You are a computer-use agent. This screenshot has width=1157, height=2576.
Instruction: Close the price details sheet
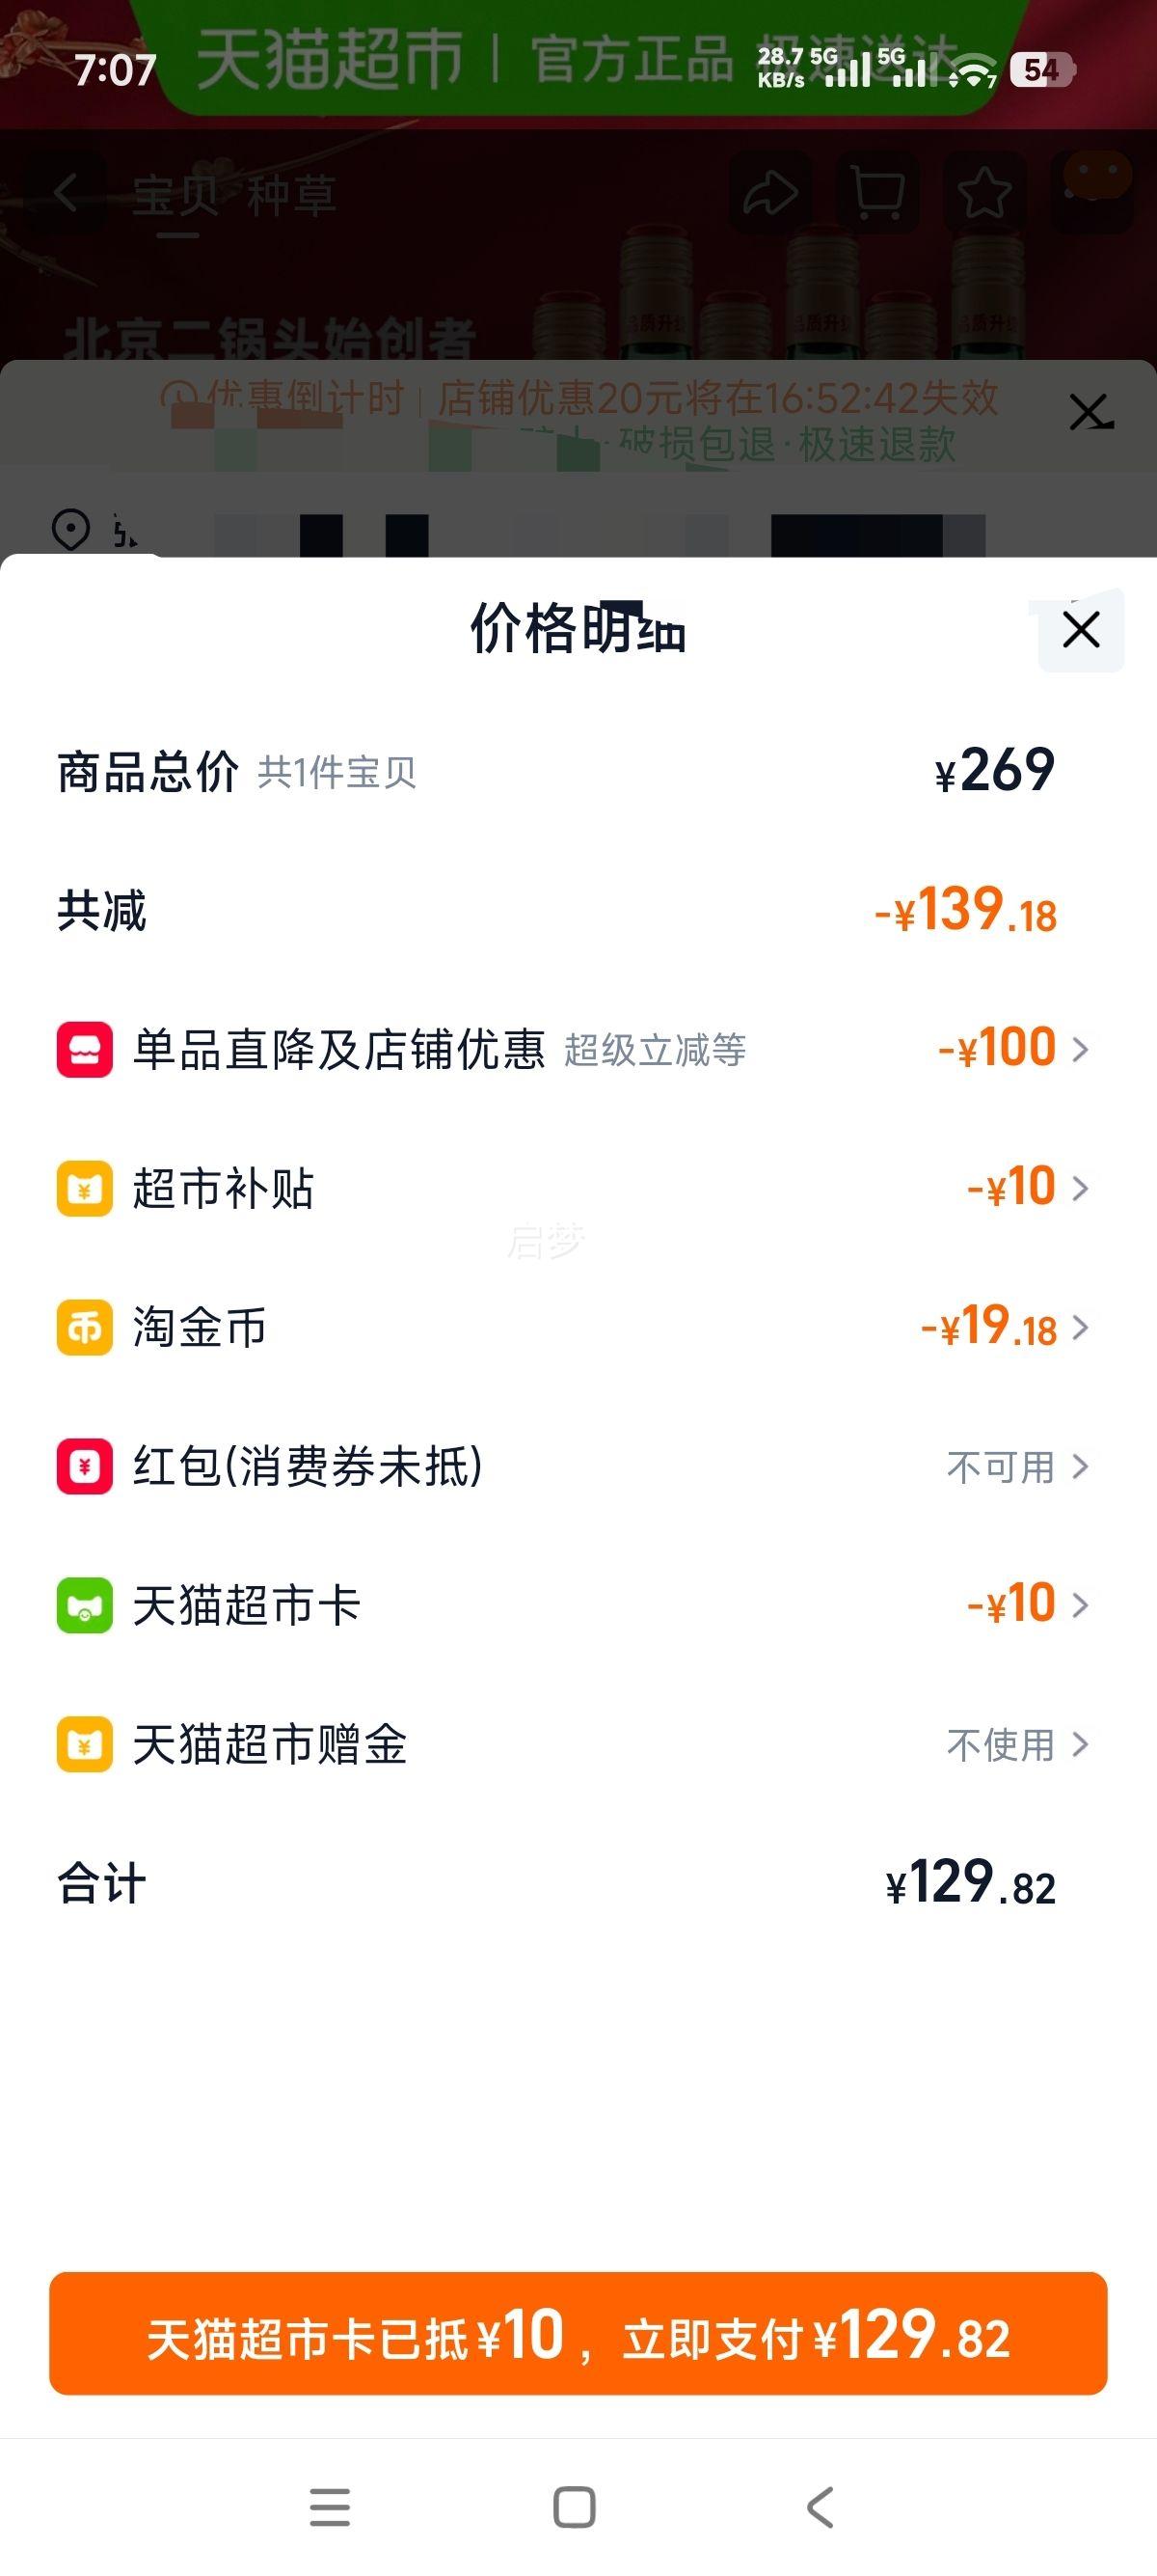pos(1081,630)
